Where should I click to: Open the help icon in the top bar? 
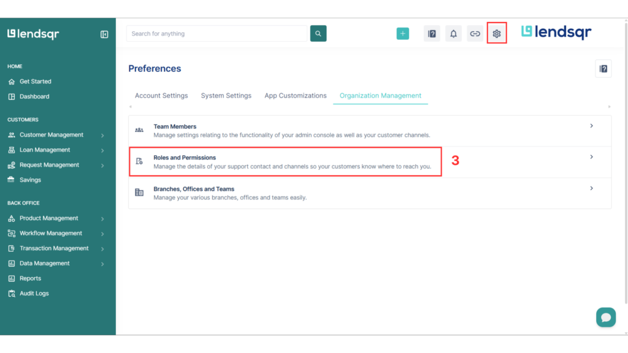pyautogui.click(x=432, y=34)
